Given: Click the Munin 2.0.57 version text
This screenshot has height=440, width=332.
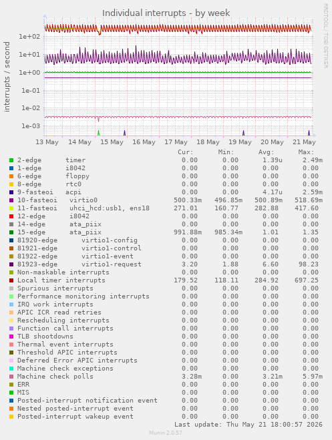Looking at the screenshot, I should pyautogui.click(x=166, y=433).
